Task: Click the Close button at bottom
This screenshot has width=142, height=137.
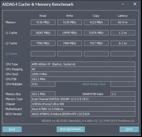Action: point(129,129)
